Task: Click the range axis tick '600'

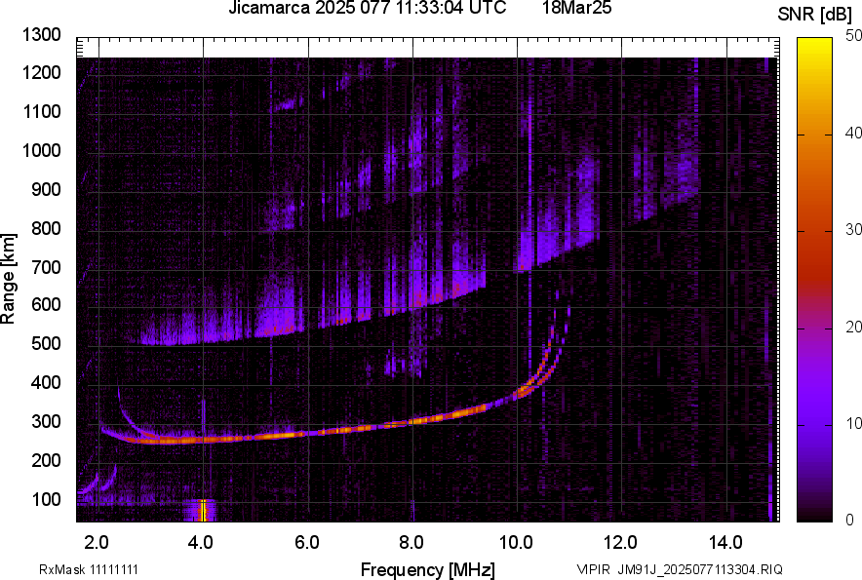Action: [x=47, y=305]
